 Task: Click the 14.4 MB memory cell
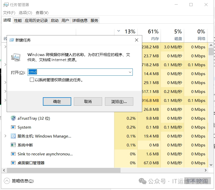tap(151, 74)
